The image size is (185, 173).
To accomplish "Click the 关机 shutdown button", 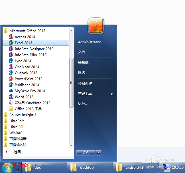I will [86, 153].
